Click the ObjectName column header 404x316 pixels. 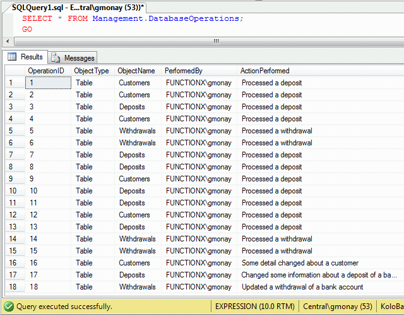point(138,71)
